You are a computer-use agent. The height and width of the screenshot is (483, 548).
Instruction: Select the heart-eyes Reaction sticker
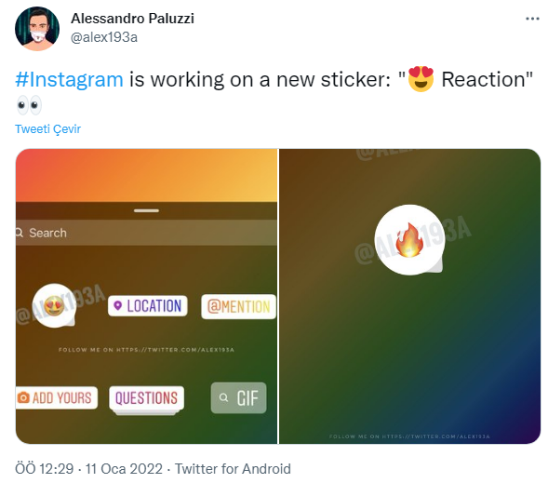54,306
